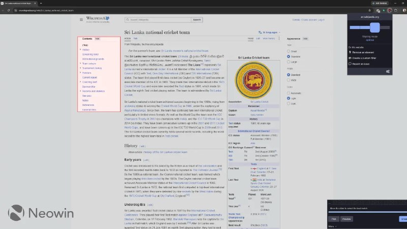Reload the page in the browser
Viewport: 407px width, 229px height.
coord(9,10)
